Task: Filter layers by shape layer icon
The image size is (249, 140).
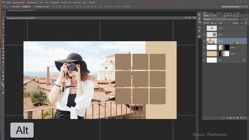Action: click(x=234, y=16)
